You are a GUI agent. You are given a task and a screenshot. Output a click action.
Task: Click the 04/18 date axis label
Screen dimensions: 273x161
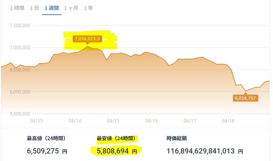[228, 121]
